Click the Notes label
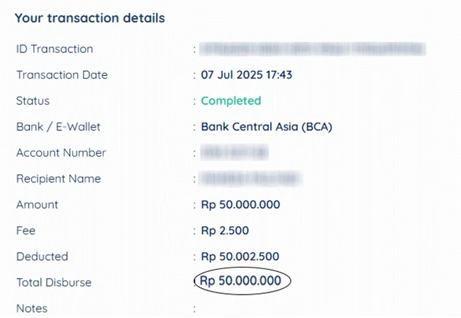This screenshot has height=318, width=461. point(32,308)
